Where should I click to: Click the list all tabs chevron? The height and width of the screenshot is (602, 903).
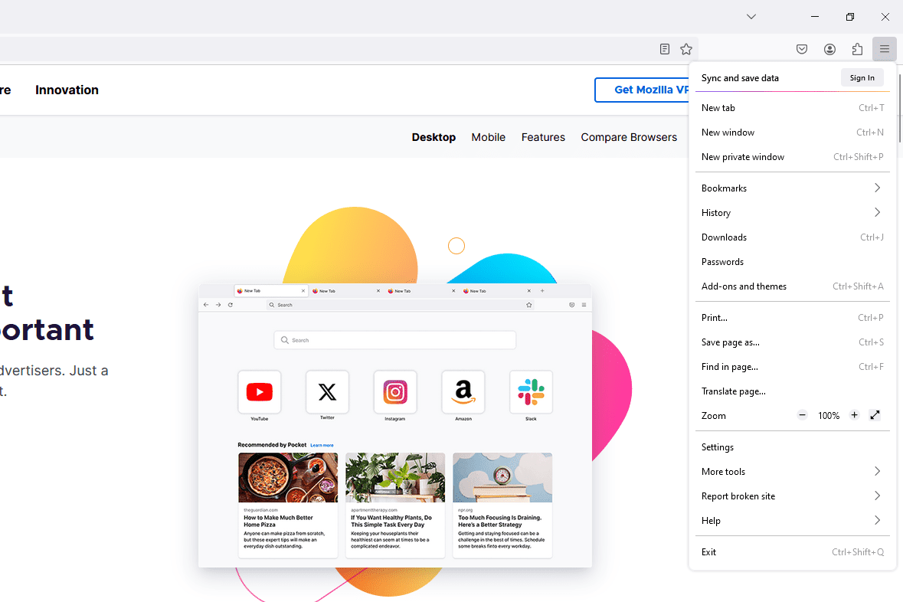751,17
